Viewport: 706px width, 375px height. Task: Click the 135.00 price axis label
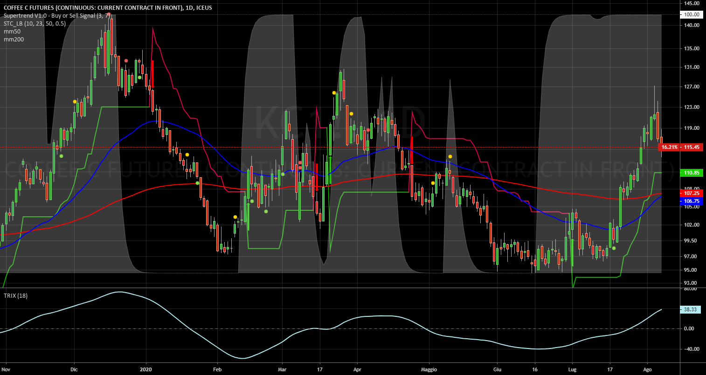(692, 48)
